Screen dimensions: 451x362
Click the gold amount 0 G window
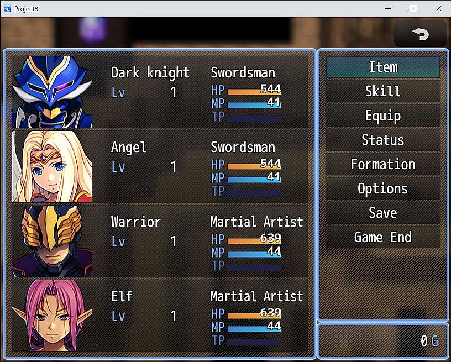pos(383,341)
